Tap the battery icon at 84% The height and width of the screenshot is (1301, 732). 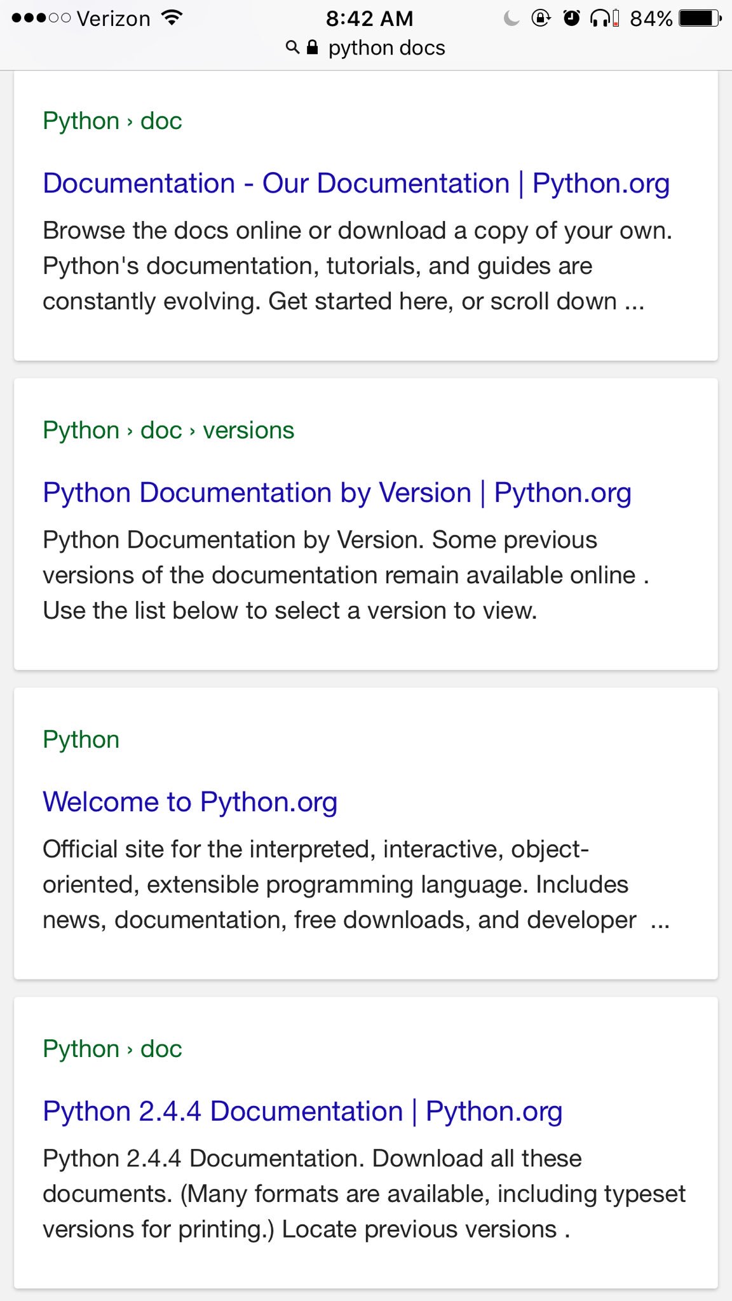(700, 18)
